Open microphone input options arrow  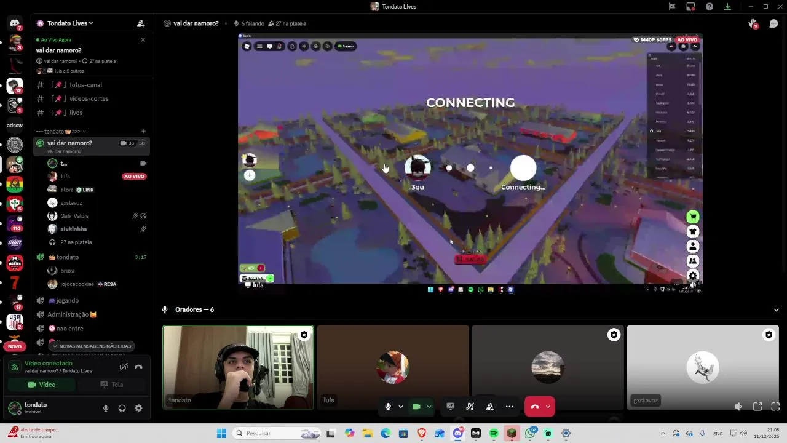pyautogui.click(x=401, y=407)
